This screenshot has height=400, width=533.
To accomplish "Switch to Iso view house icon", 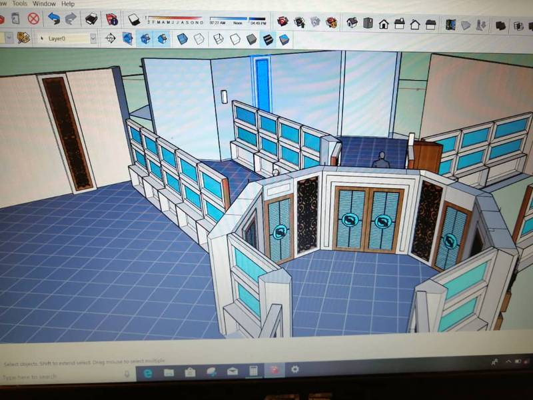I will pos(352,23).
